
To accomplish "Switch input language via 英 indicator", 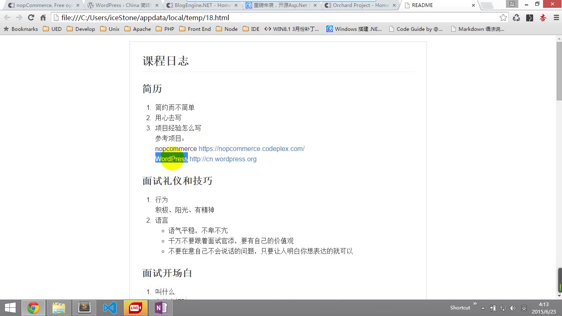I will click(x=524, y=308).
